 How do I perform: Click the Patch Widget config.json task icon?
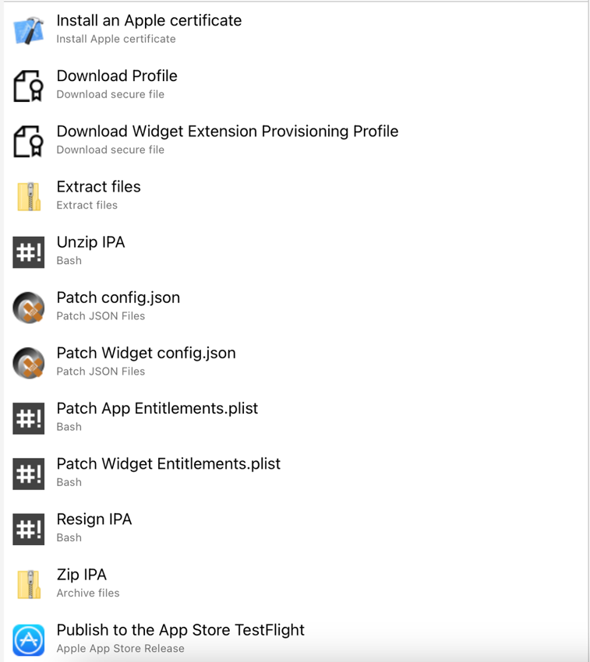29,362
